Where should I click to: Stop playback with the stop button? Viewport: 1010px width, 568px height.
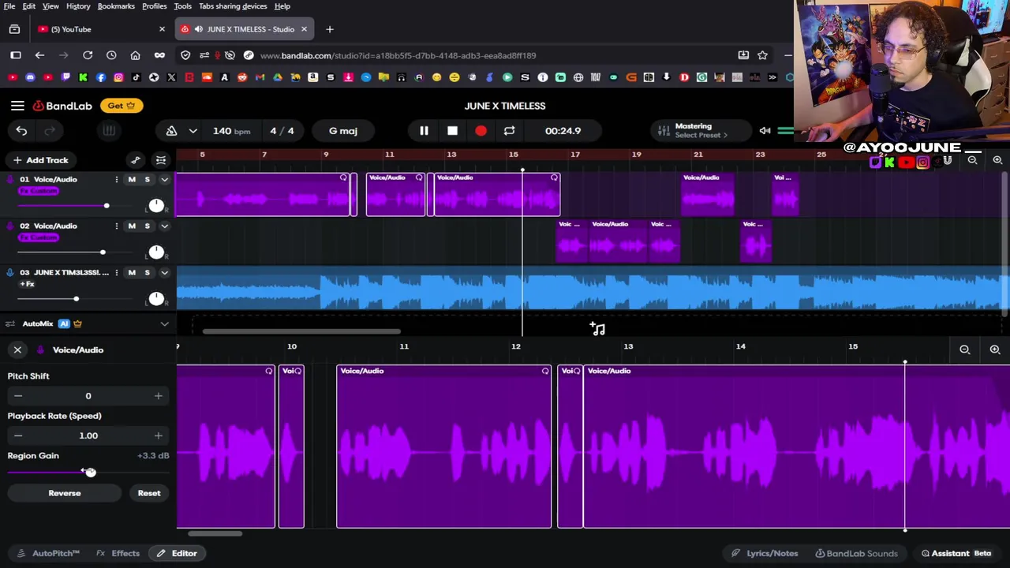pyautogui.click(x=452, y=131)
